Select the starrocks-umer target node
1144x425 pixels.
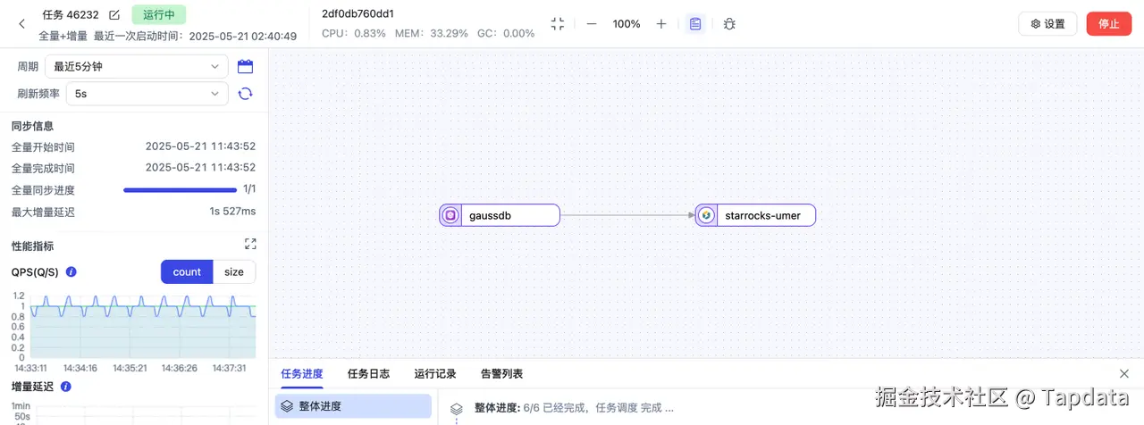pos(755,215)
